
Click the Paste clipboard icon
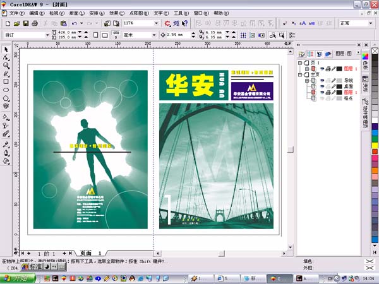pyautogui.click(x=64, y=23)
